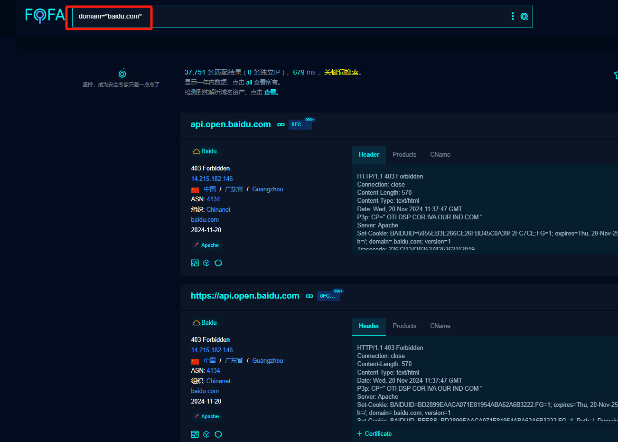Image resolution: width=618 pixels, height=442 pixels.
Task: Click '403 Forbidden' status in first result
Action: [210, 168]
